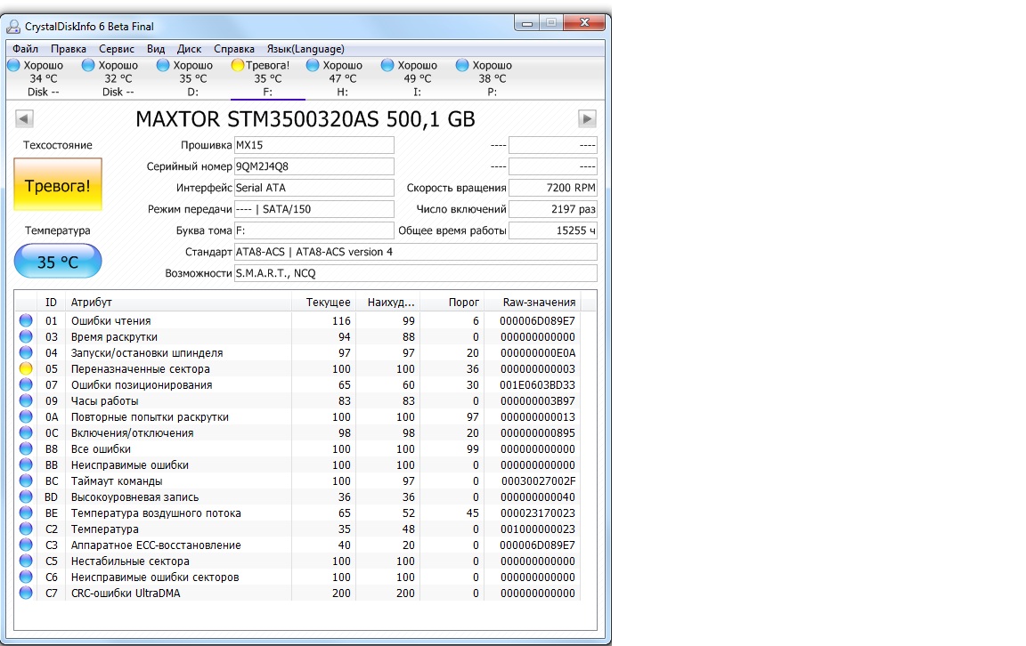
Task: Click the status dot for Включения/отключения
Action: [x=26, y=432]
